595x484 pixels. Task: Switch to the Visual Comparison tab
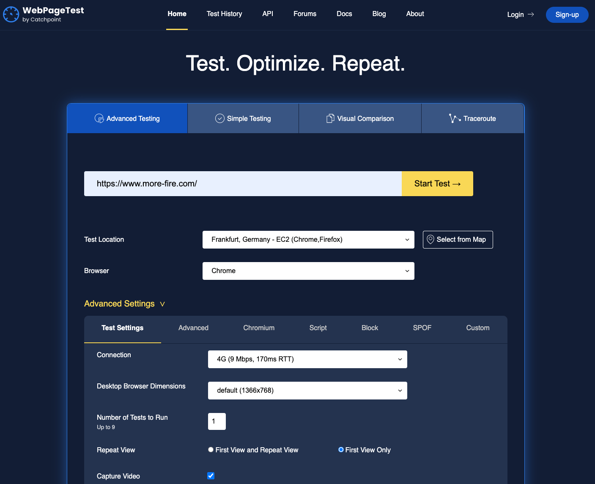360,118
